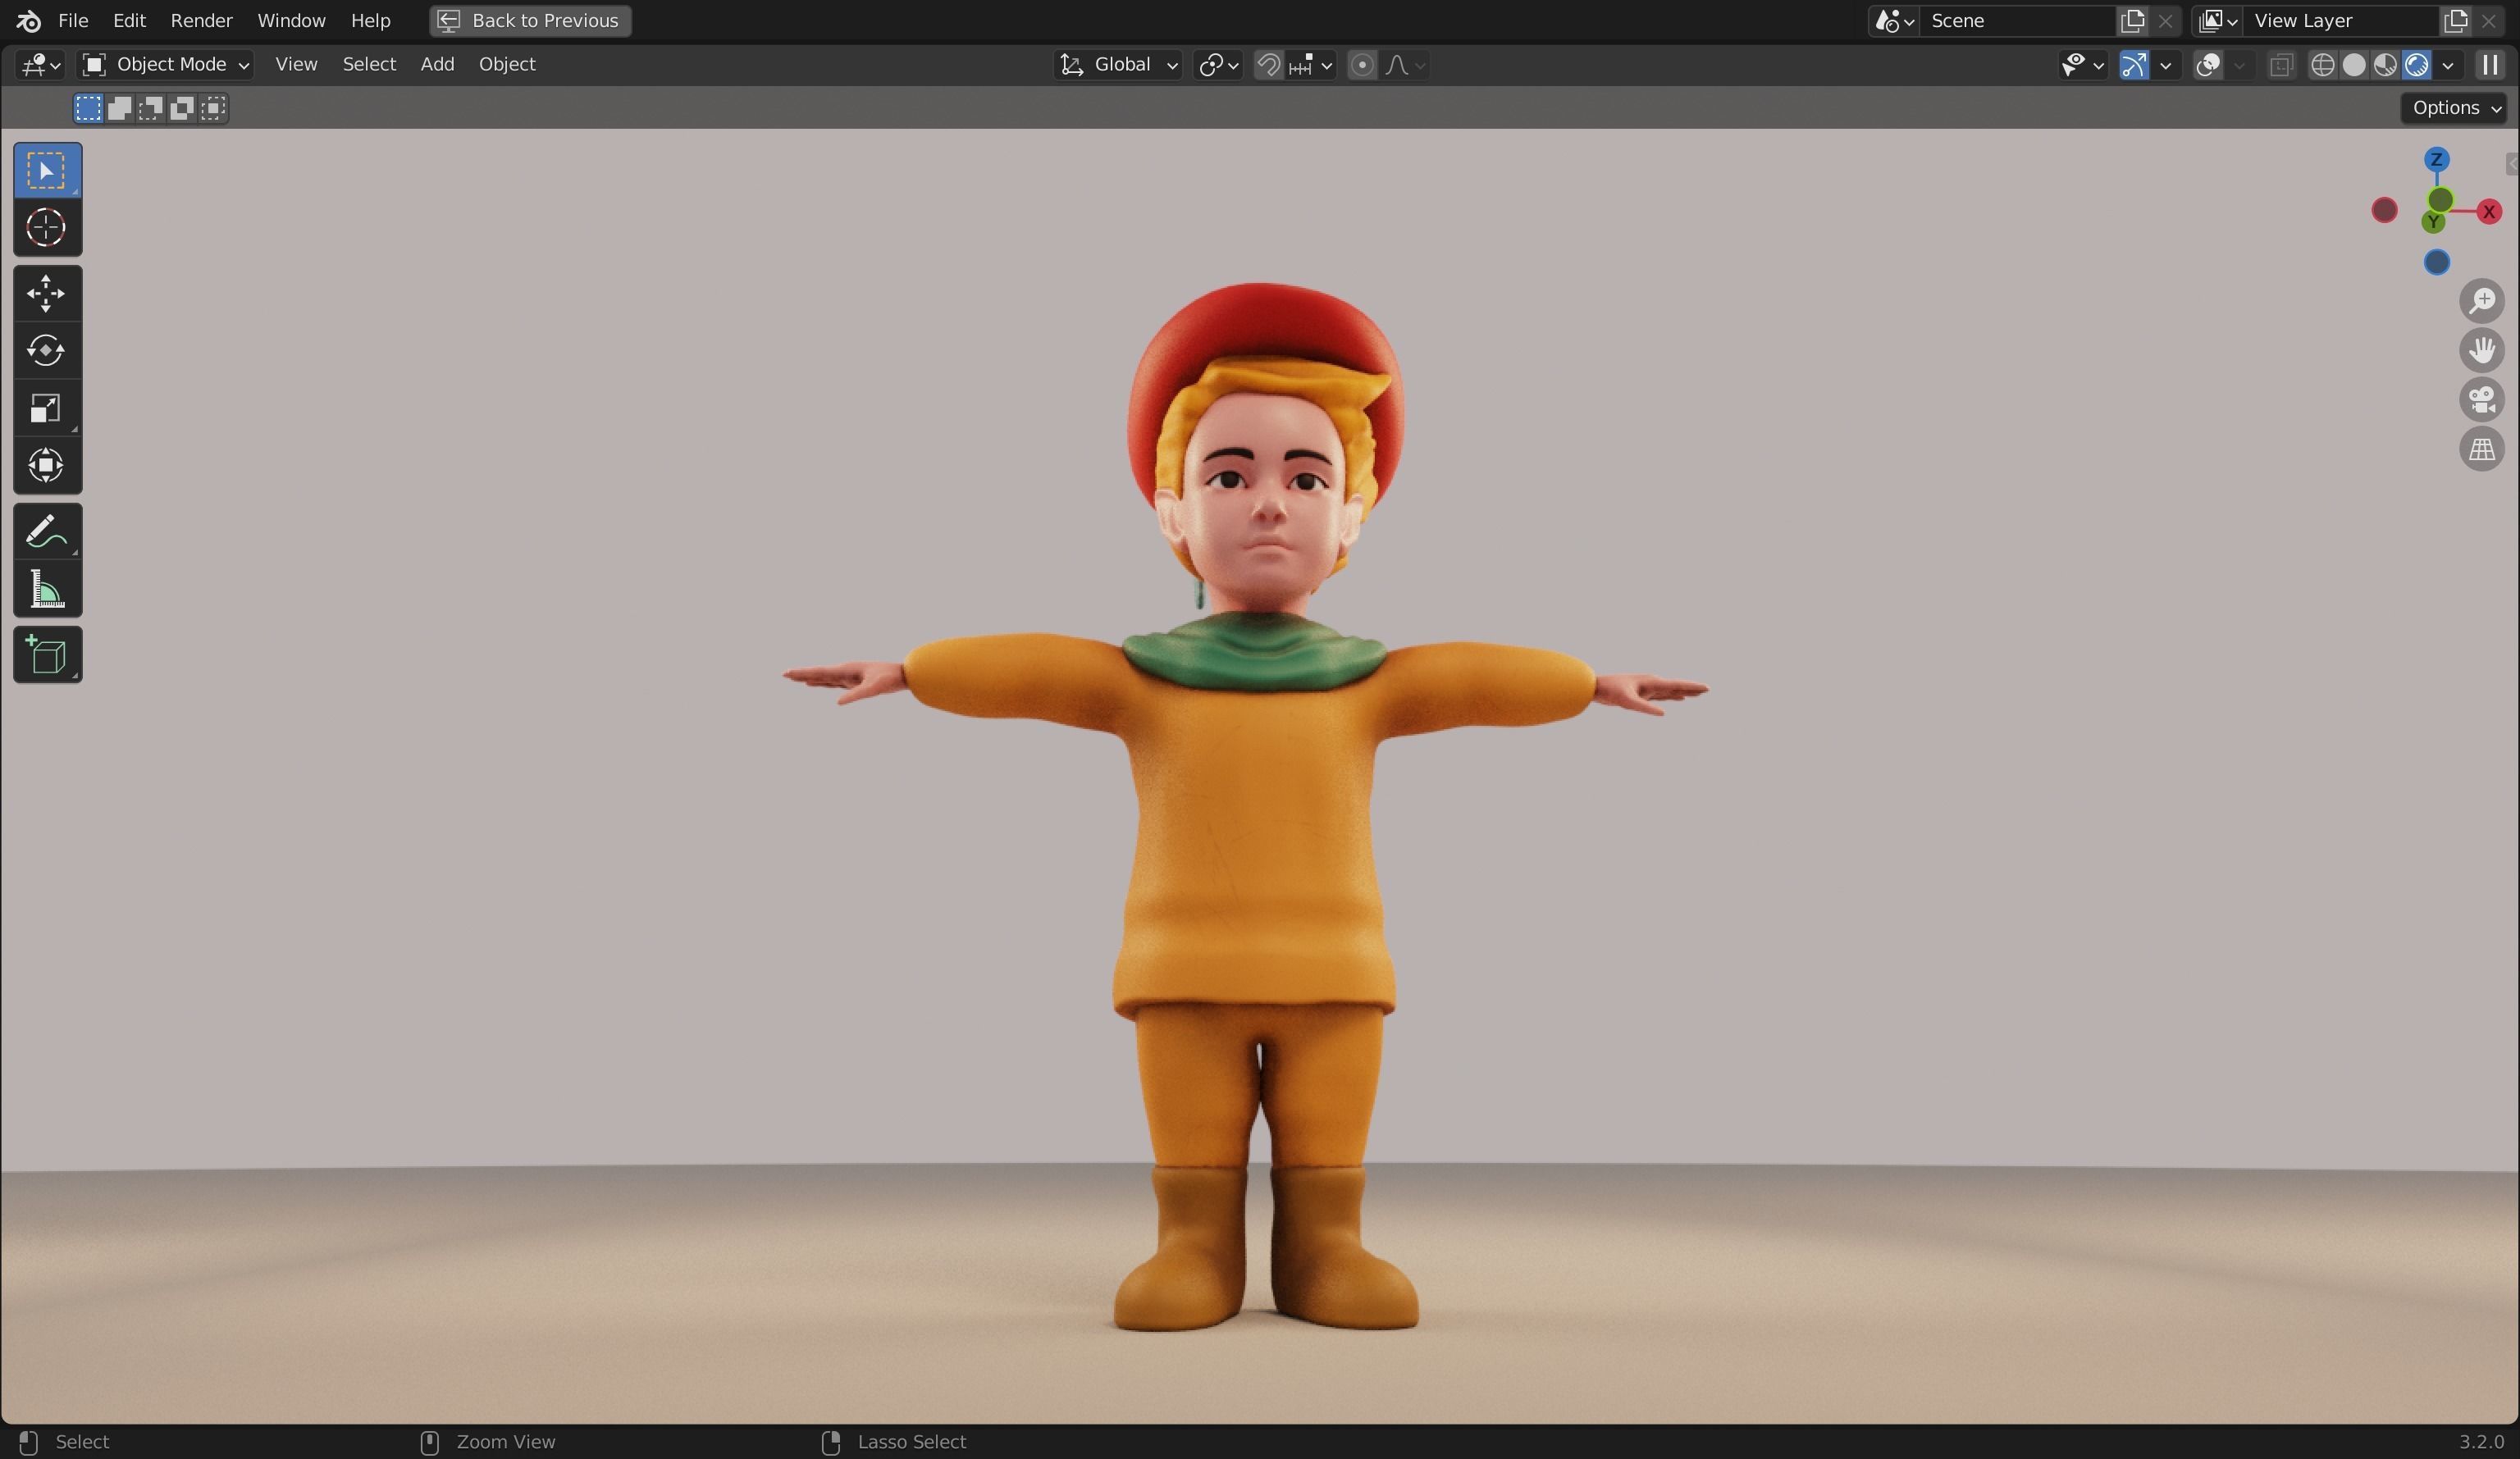Open the Help menu
The width and height of the screenshot is (2520, 1459).
point(370,20)
